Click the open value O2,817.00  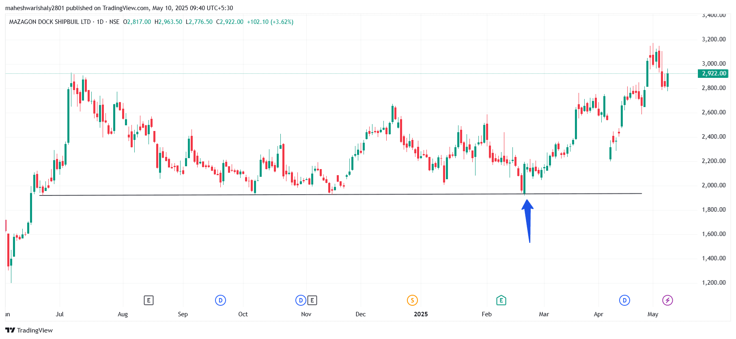[137, 22]
